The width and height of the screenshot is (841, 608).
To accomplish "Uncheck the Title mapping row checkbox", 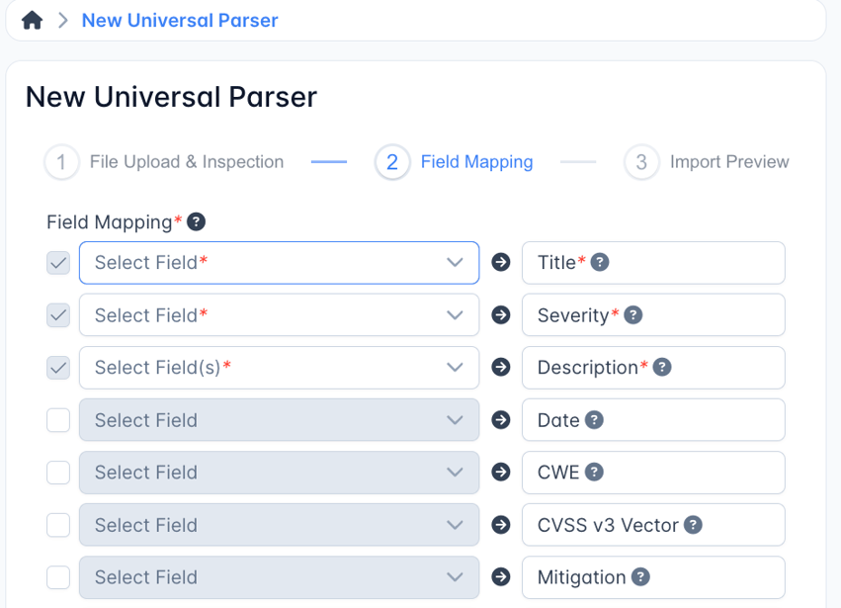I will [x=57, y=262].
